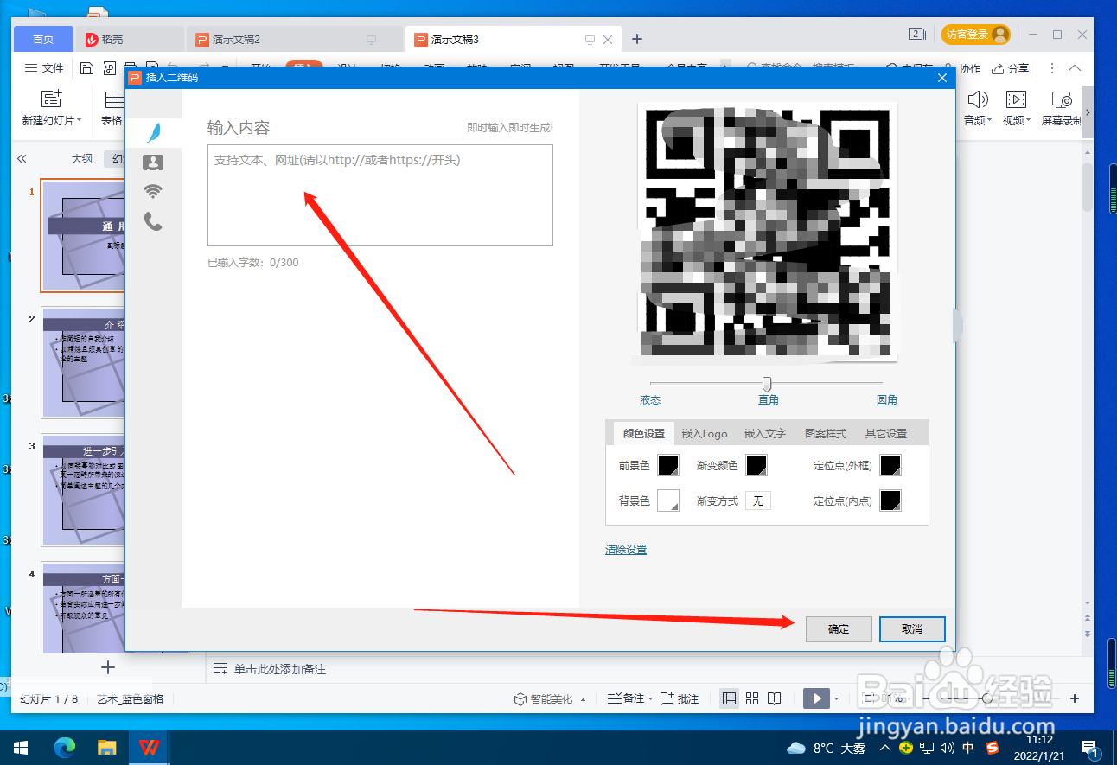The height and width of the screenshot is (765, 1117).
Task: Click the 清除设置 link
Action: [x=626, y=550]
